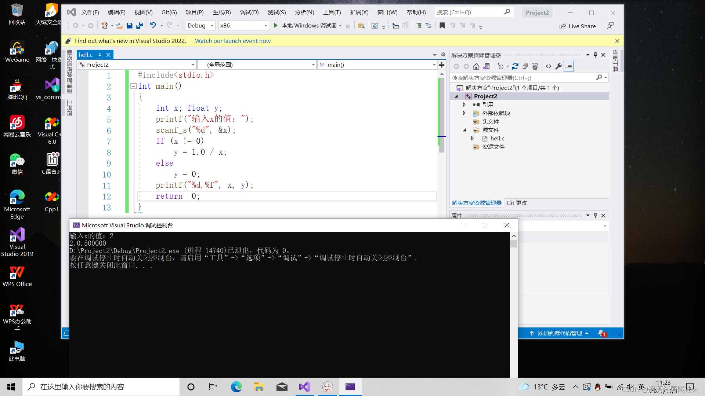Toggle auto-hide pin on Solution Explorer panel
Viewport: 705px width, 396px height.
pyautogui.click(x=596, y=55)
